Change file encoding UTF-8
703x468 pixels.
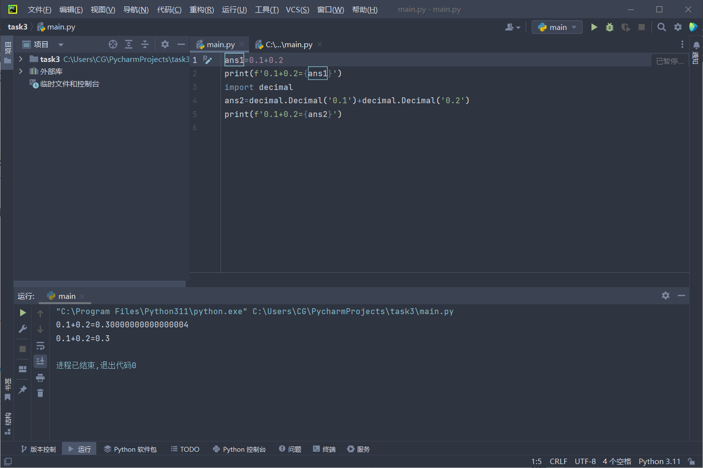tap(585, 462)
